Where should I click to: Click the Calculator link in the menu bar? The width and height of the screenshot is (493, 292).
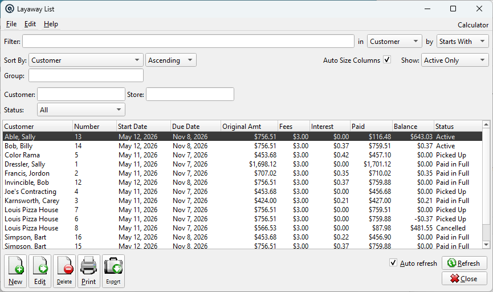(473, 25)
